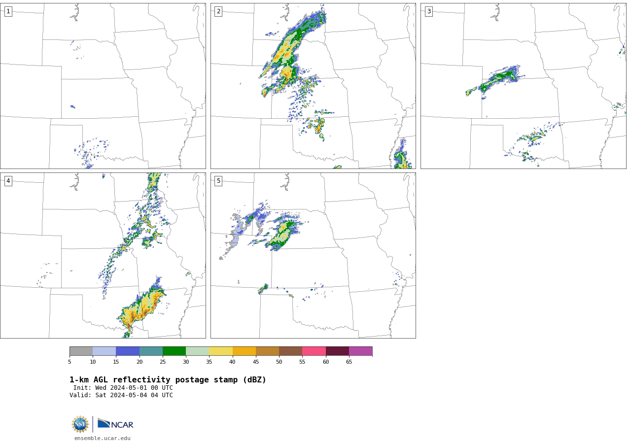The image size is (631, 444).
Task: Open ensemble member 1 reflectivity panel
Action: [103, 86]
